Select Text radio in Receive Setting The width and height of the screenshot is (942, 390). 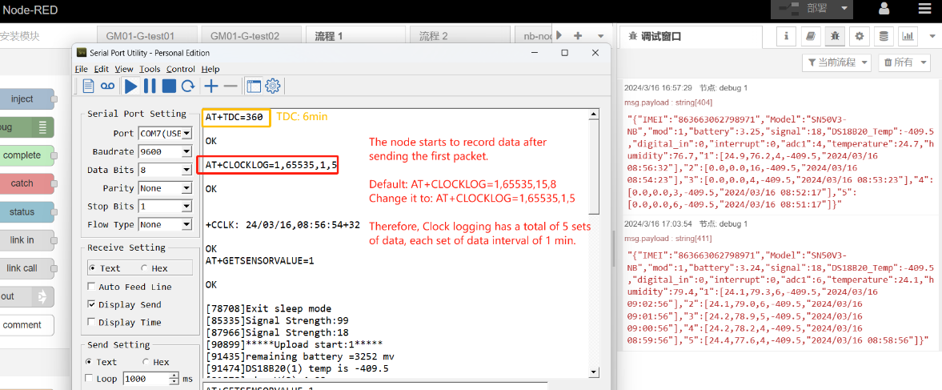92,268
